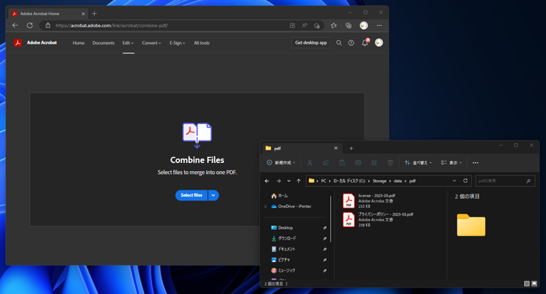Refresh the browser page
The height and width of the screenshot is (294, 546).
29,25
